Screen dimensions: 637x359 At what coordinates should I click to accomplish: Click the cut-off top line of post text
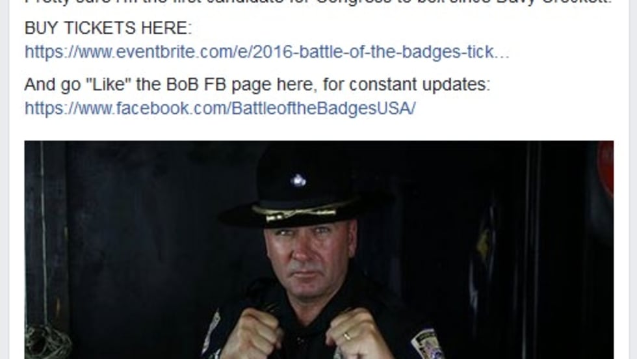pyautogui.click(x=318, y=2)
